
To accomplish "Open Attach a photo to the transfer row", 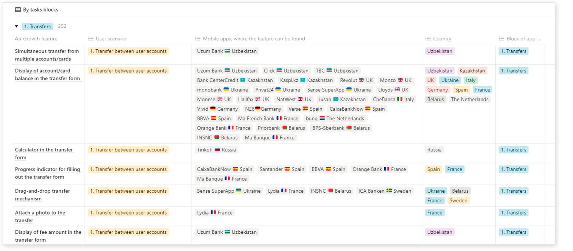I will coord(40,216).
